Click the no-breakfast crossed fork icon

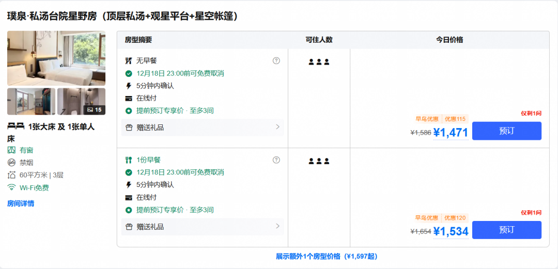pyautogui.click(x=129, y=61)
